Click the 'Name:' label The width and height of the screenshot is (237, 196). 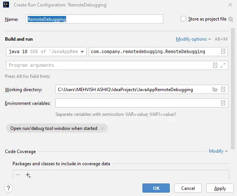pyautogui.click(x=11, y=19)
